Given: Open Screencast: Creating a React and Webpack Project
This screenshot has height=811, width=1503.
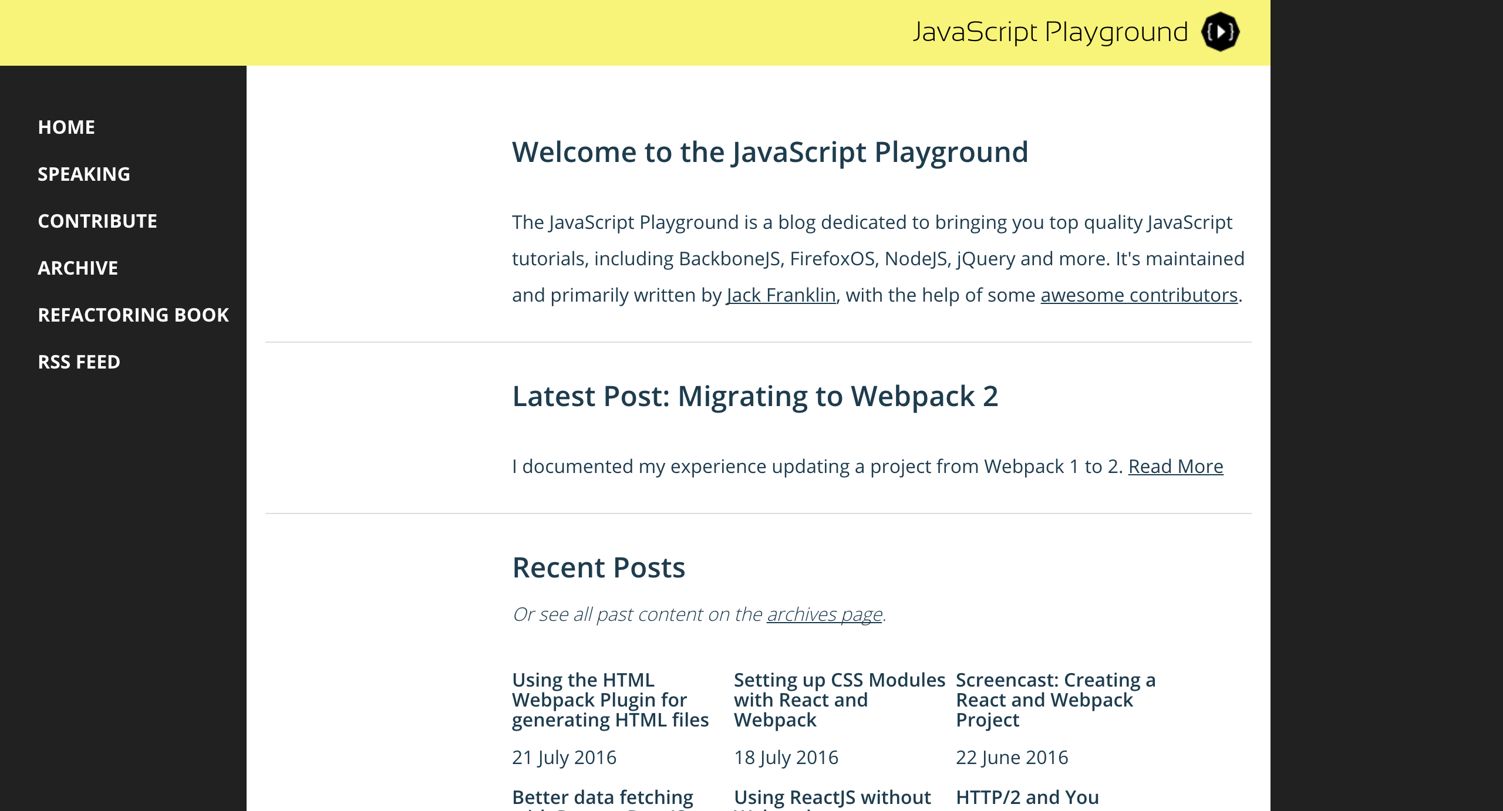Looking at the screenshot, I should coord(1056,700).
